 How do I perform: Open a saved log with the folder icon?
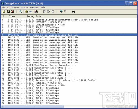point(4,12)
